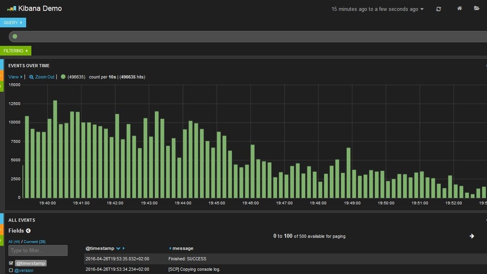Move @timestamp column right arrow
The width and height of the screenshot is (487, 274).
[124, 248]
